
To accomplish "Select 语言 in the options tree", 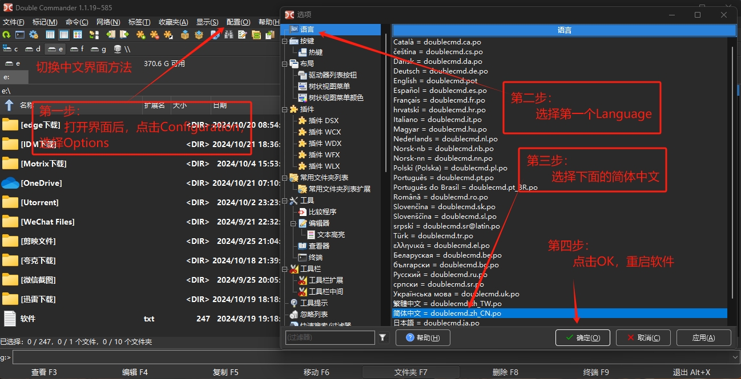I will [x=307, y=30].
